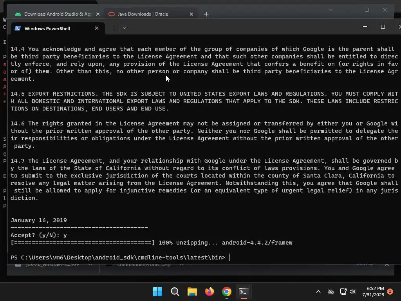Open File Explorer from the taskbar
The height and width of the screenshot is (301, 401).
coord(192,292)
